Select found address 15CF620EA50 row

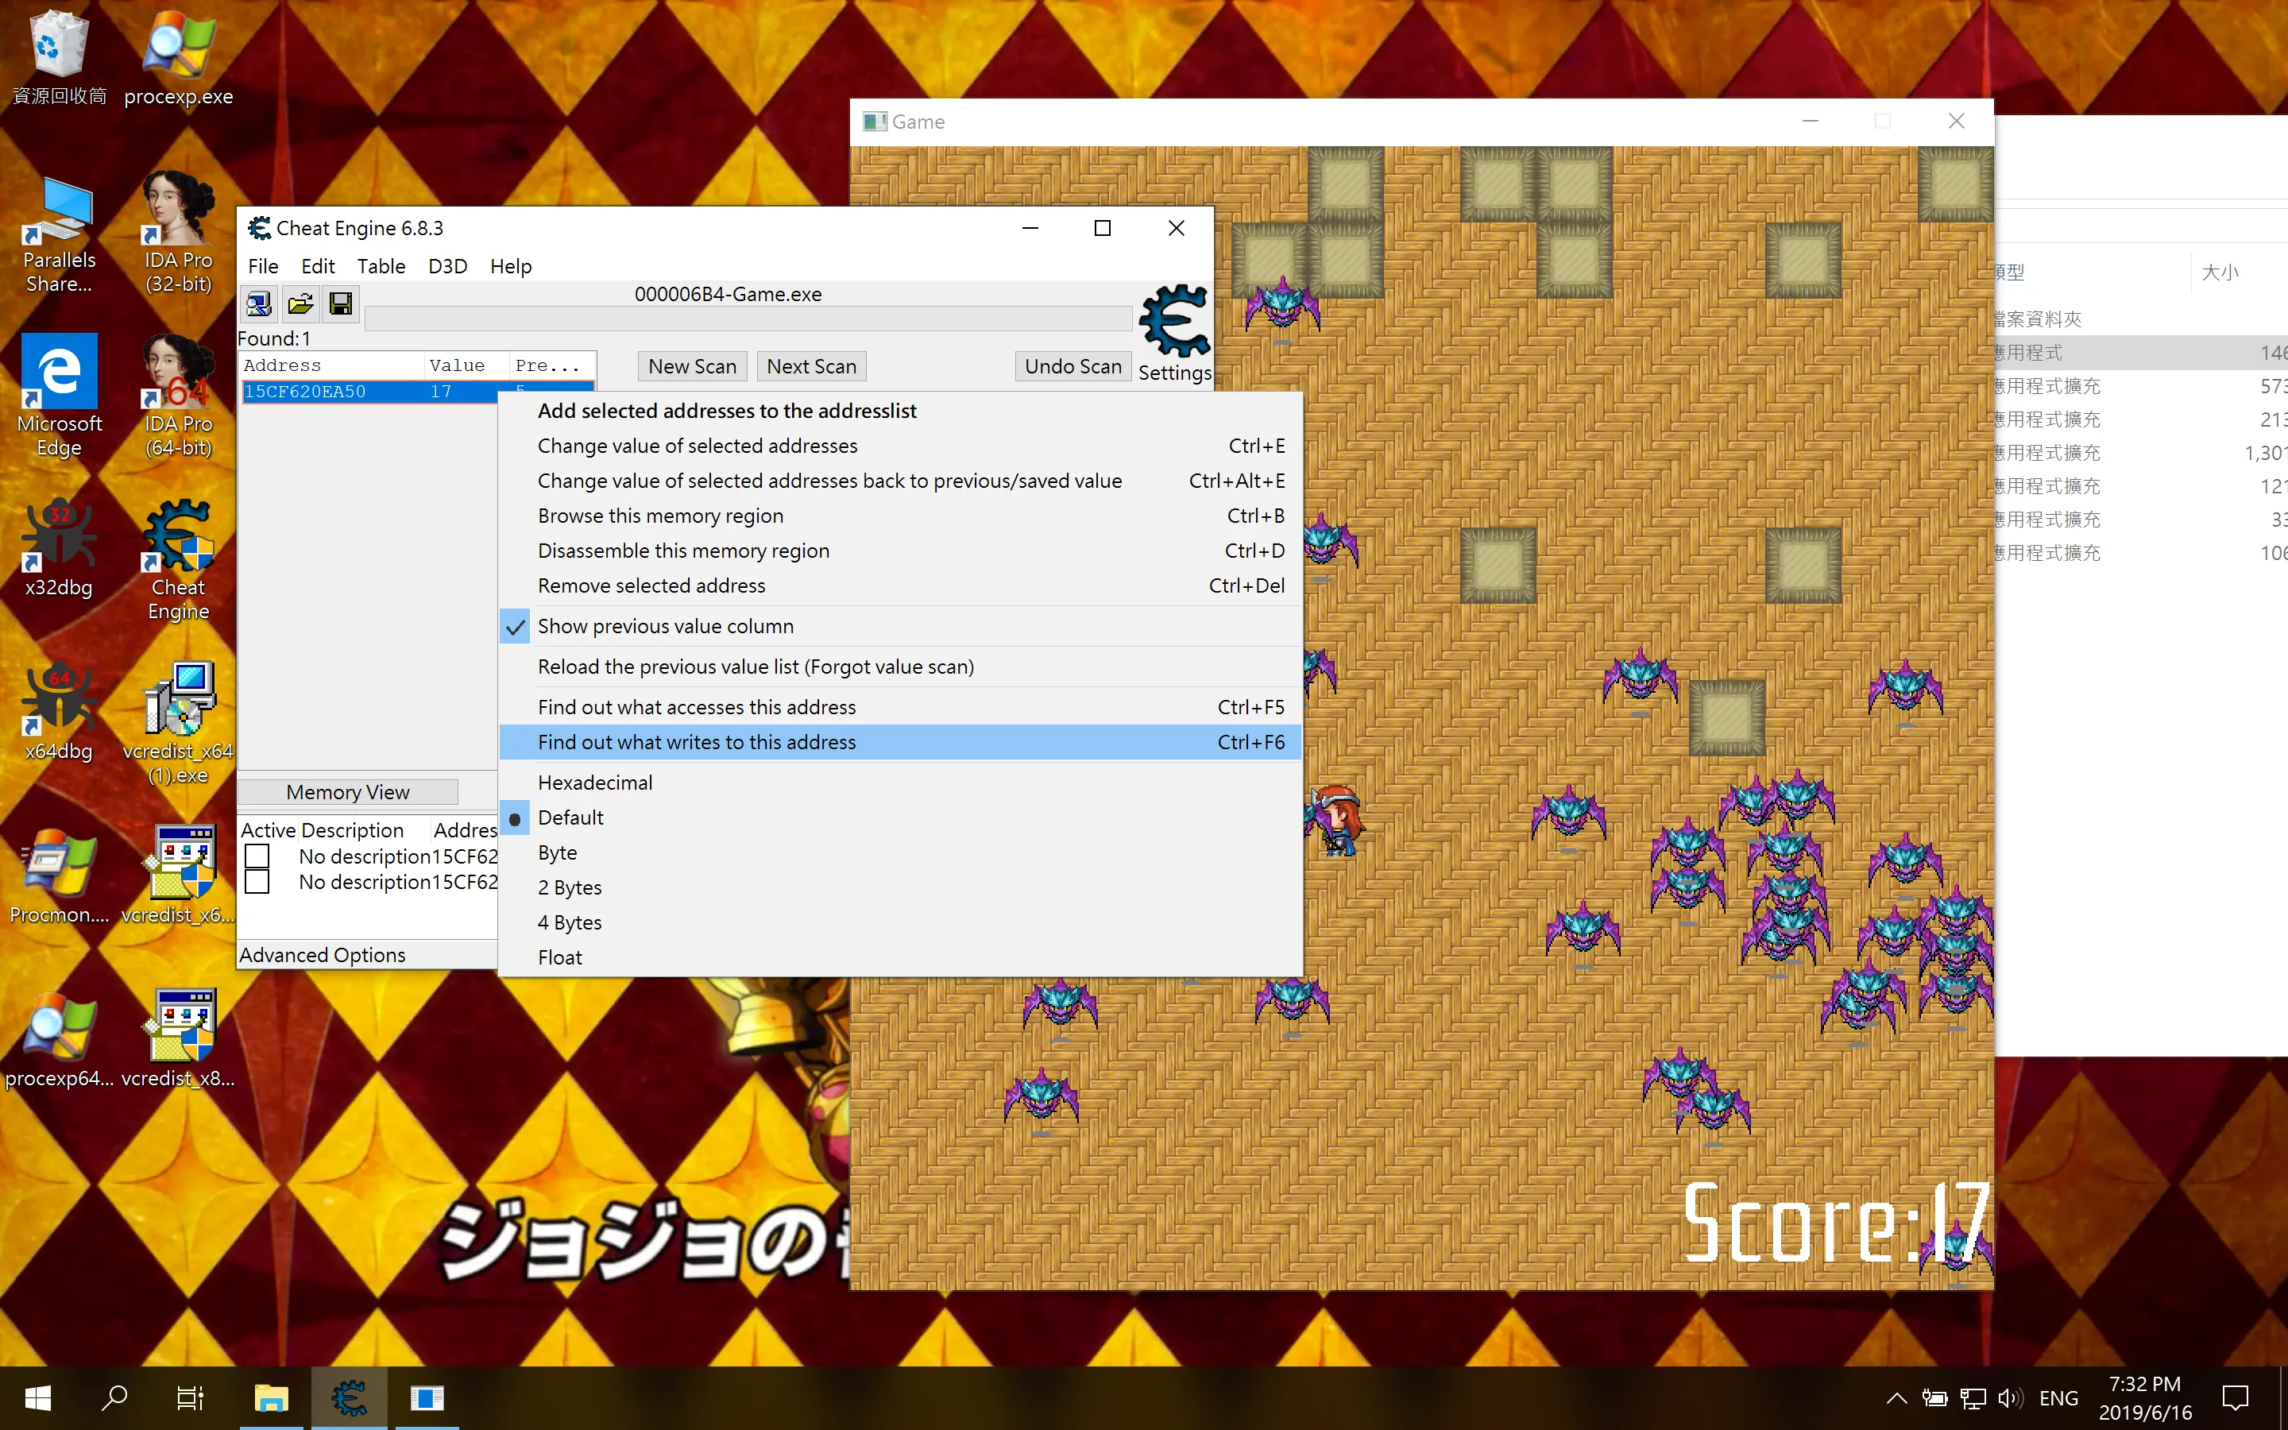tap(371, 392)
